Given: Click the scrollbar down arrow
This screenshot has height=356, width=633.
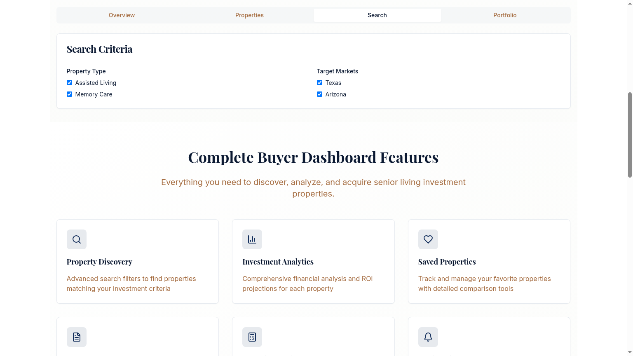Looking at the screenshot, I should pyautogui.click(x=630, y=353).
